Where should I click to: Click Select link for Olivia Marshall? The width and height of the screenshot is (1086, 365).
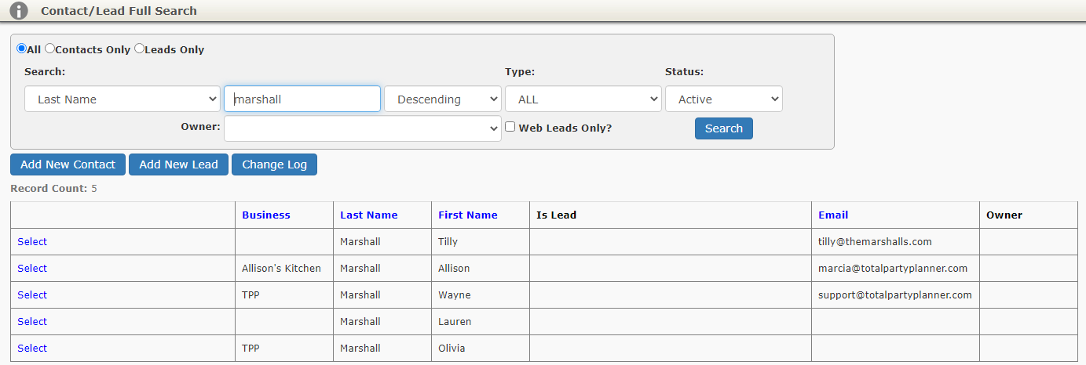(32, 348)
